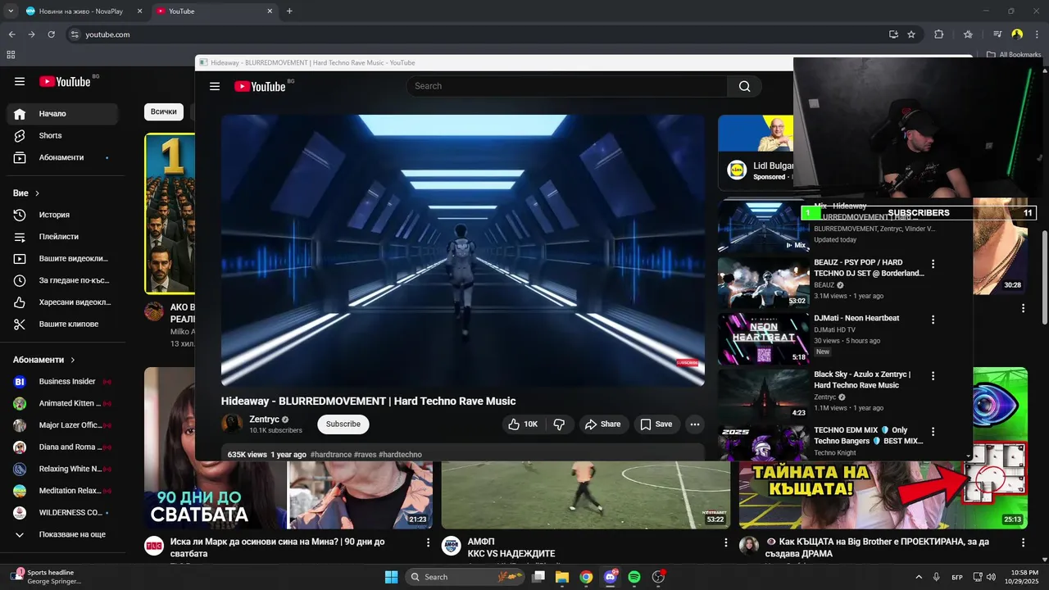Open the scissors Вашите клипове icon
The width and height of the screenshot is (1049, 590).
point(20,324)
